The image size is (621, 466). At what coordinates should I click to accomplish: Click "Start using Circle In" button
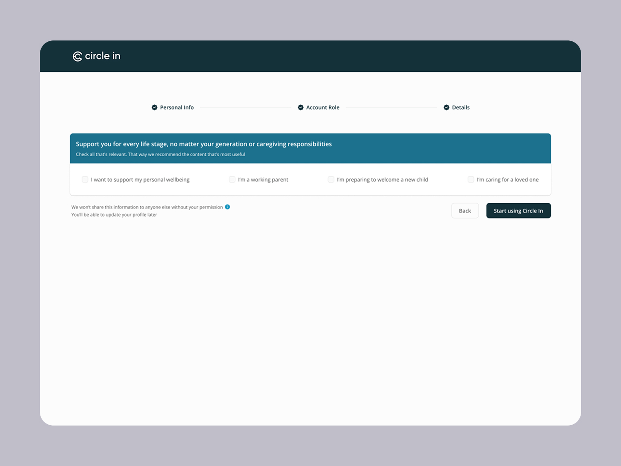(x=518, y=210)
